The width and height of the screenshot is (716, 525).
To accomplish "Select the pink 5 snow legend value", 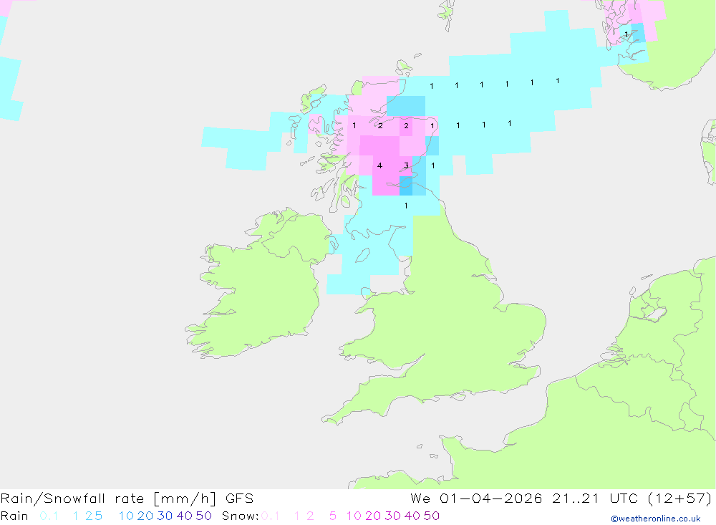I will click(x=333, y=516).
